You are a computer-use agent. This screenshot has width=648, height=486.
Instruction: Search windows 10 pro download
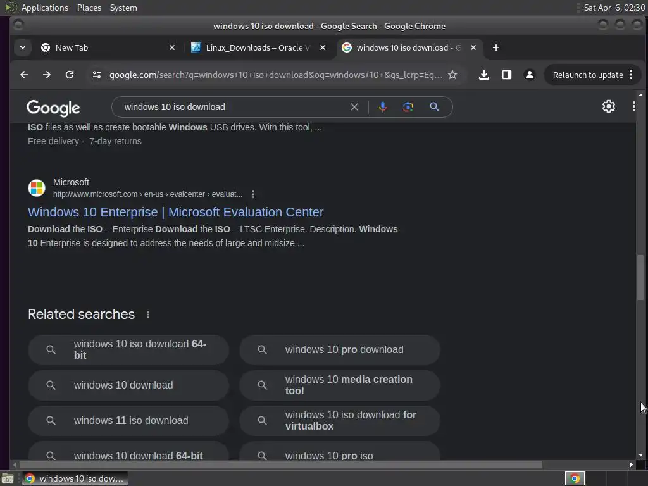point(340,349)
